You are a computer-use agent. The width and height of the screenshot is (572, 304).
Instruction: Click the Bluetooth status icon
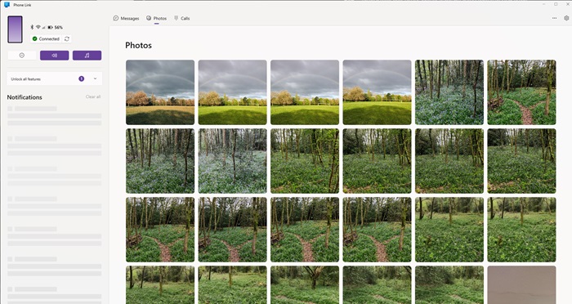[x=32, y=27]
